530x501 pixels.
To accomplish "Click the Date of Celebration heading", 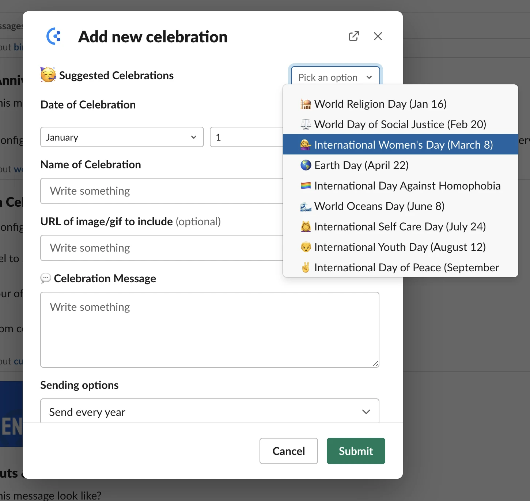I will pos(88,105).
